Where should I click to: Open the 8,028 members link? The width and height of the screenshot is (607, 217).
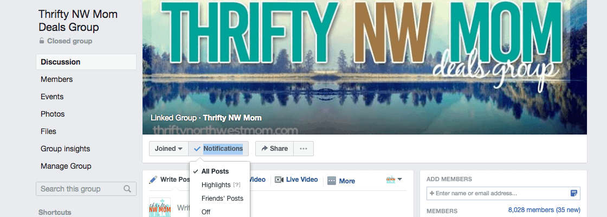pos(544,209)
